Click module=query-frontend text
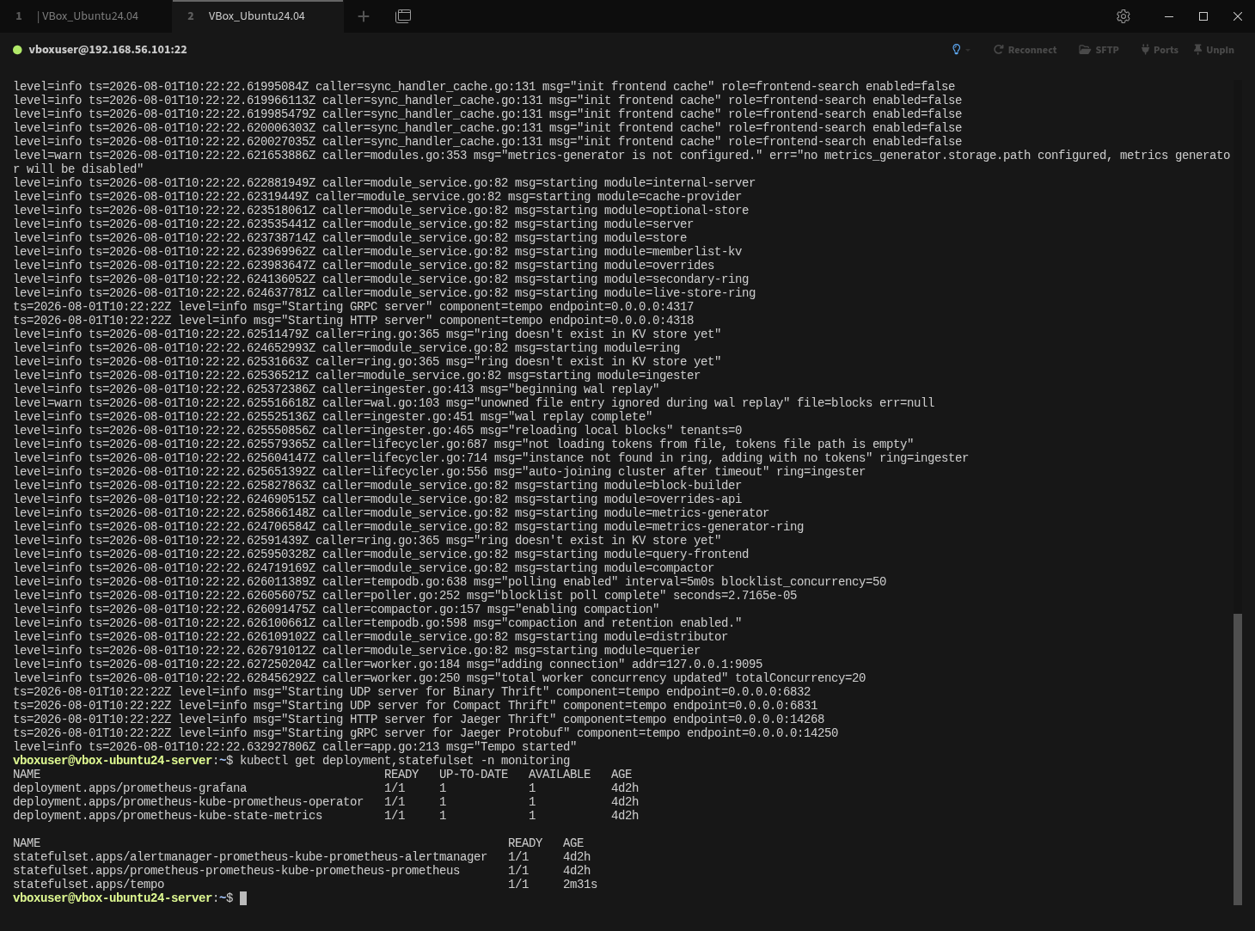 [x=676, y=554]
